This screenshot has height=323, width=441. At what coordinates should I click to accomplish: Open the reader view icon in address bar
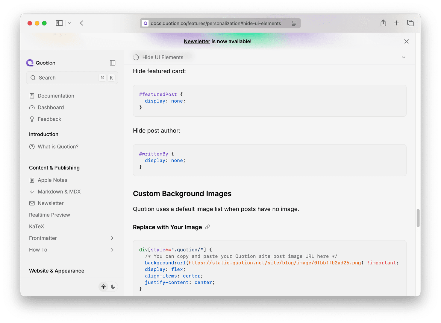pyautogui.click(x=294, y=23)
